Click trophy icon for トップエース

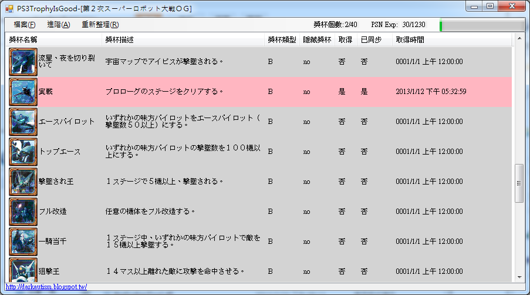coord(23,152)
